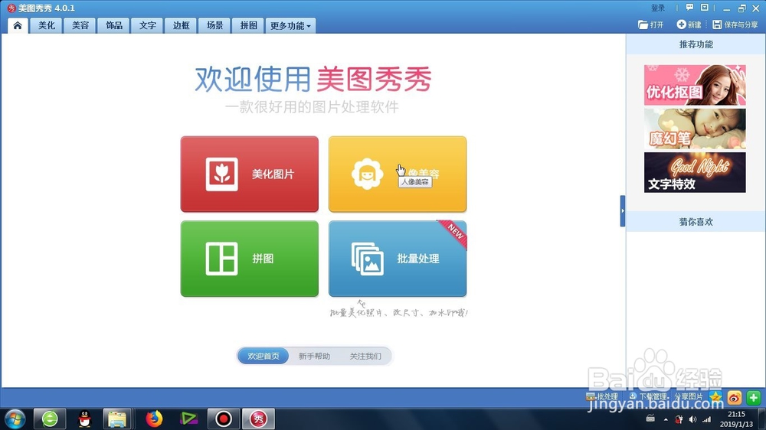The image size is (766, 430).
Task: Click the 打开 folder icon
Action: pos(643,24)
